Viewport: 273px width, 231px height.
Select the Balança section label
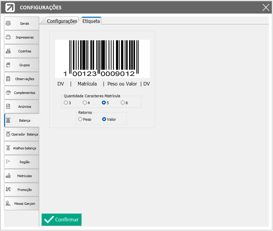click(x=24, y=120)
